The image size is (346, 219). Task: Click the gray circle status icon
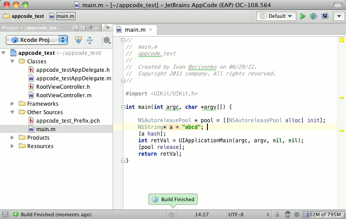click(x=297, y=215)
